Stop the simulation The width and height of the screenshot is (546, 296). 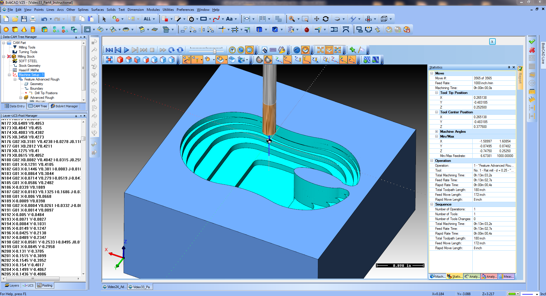pos(152,50)
